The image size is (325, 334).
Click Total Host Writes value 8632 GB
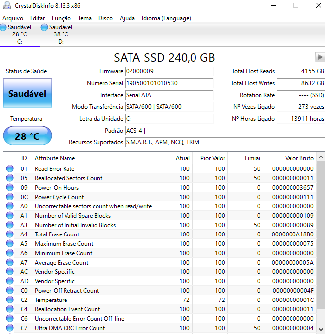point(301,83)
